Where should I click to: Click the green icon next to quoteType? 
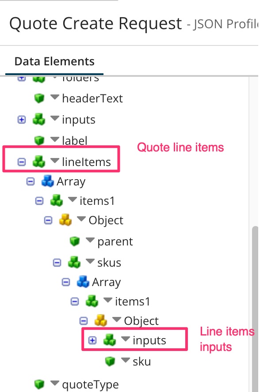(39, 384)
